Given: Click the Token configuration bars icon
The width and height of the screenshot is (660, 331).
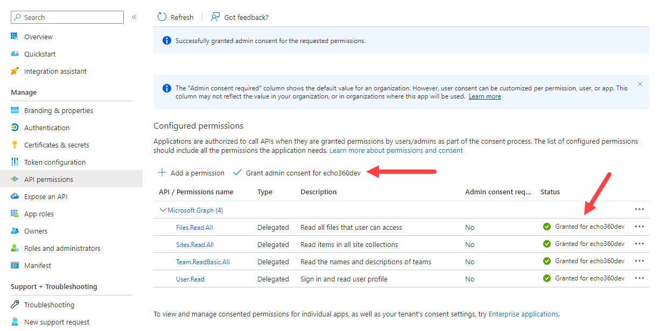Looking at the screenshot, I should [15, 162].
